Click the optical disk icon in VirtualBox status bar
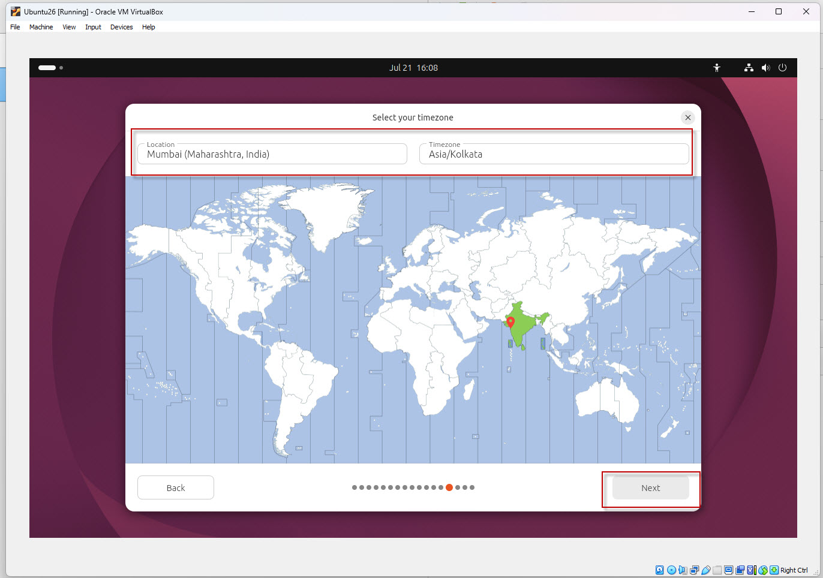This screenshot has height=578, width=823. coord(671,570)
